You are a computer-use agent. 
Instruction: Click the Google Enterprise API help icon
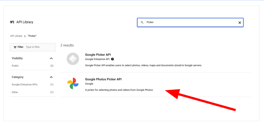pyautogui.click(x=112, y=59)
